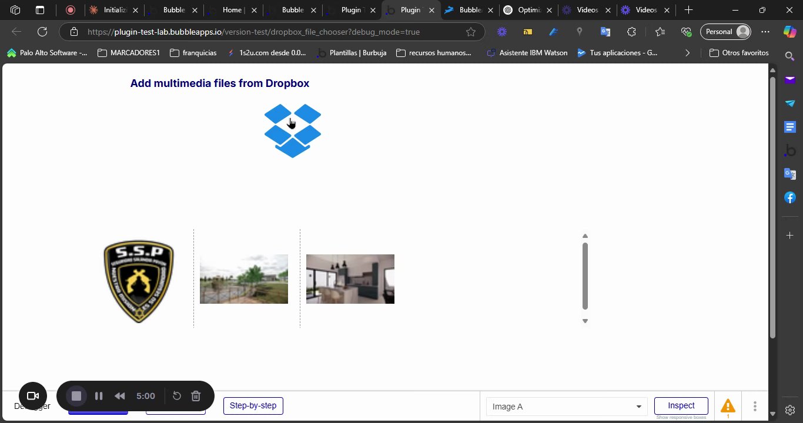
Task: Open the Asistente IBM Watson bookmark
Action: click(x=527, y=53)
